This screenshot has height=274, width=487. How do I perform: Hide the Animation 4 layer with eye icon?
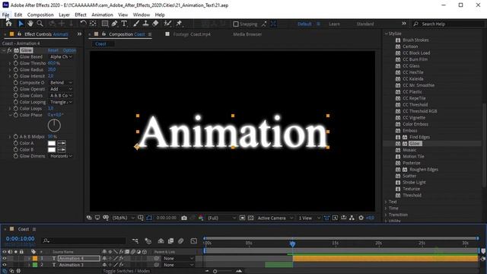(x=5, y=259)
